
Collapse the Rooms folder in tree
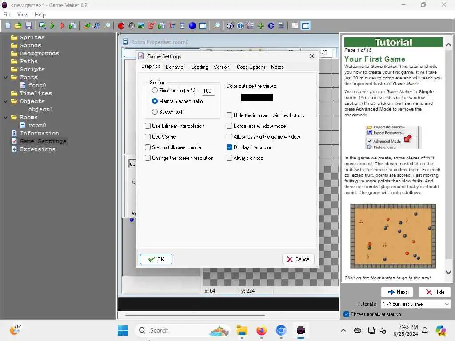pos(5,117)
